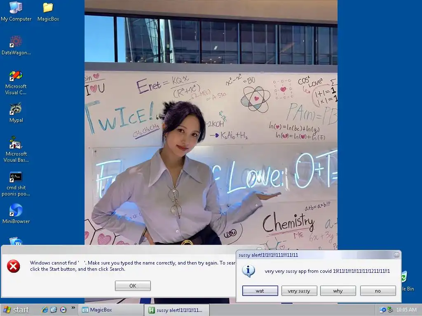This screenshot has width=422, height=316.
Task: Click the blue W tray icon
Action: coord(382,310)
